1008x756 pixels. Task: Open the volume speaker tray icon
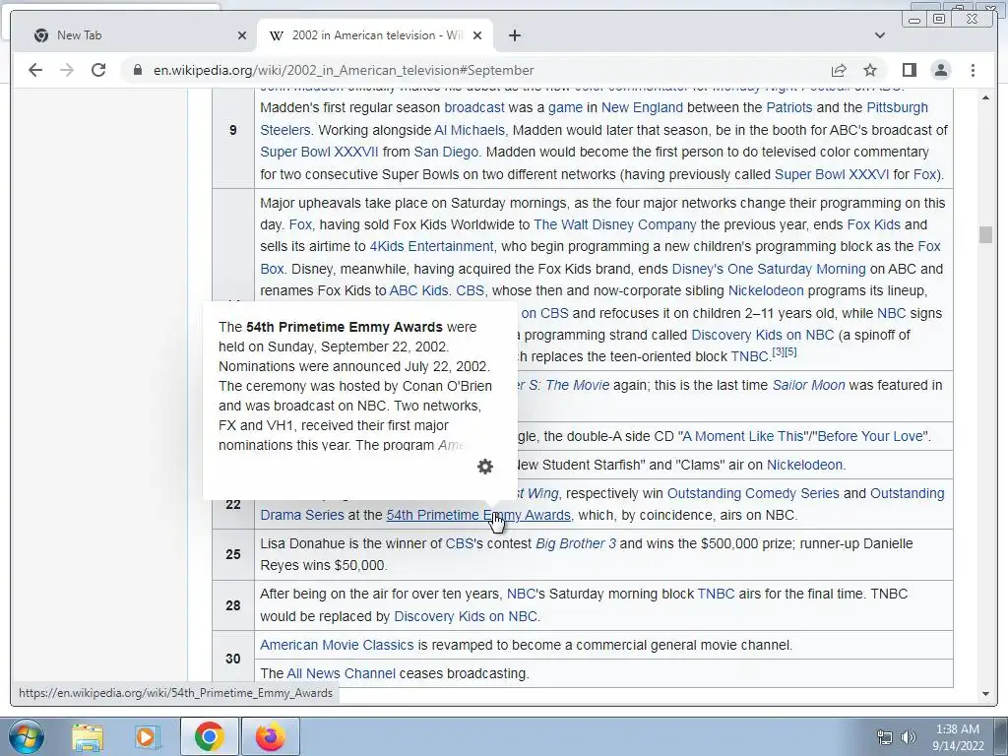pos(909,737)
